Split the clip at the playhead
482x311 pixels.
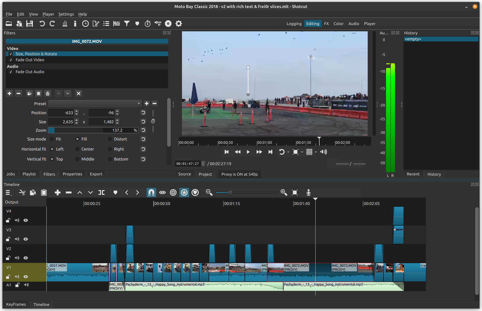click(x=102, y=192)
